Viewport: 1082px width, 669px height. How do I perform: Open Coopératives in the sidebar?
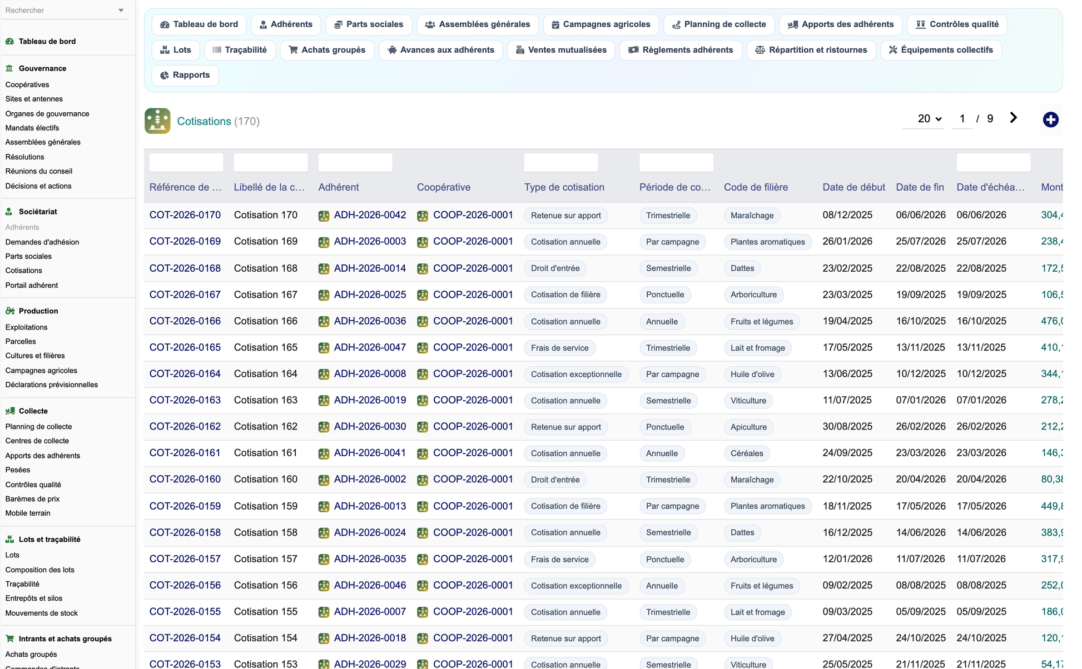tap(27, 85)
